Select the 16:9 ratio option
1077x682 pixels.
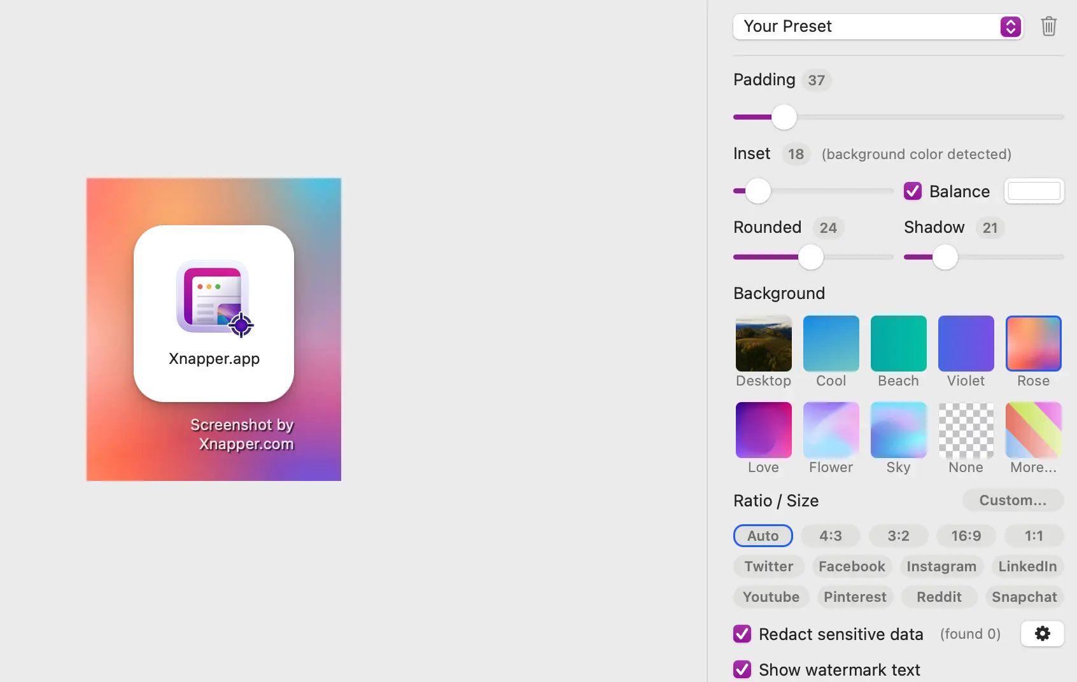[966, 536]
